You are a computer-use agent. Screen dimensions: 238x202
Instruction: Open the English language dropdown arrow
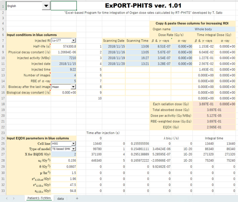pos(46,6)
